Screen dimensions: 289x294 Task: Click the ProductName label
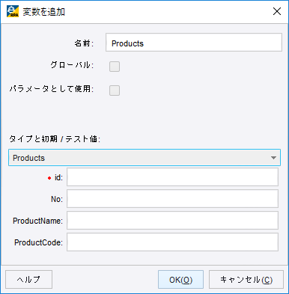point(37,221)
